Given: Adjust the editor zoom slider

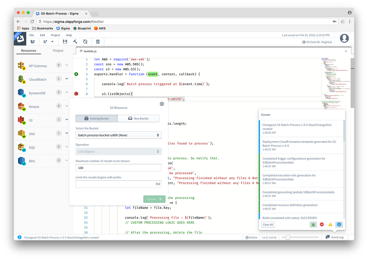Looking at the screenshot, I should (x=287, y=237).
